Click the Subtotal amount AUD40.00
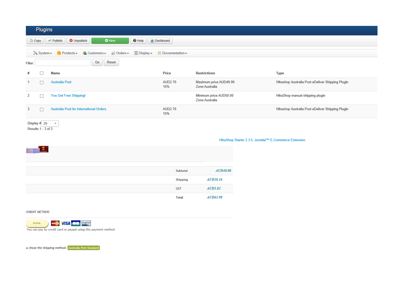 tap(223, 171)
